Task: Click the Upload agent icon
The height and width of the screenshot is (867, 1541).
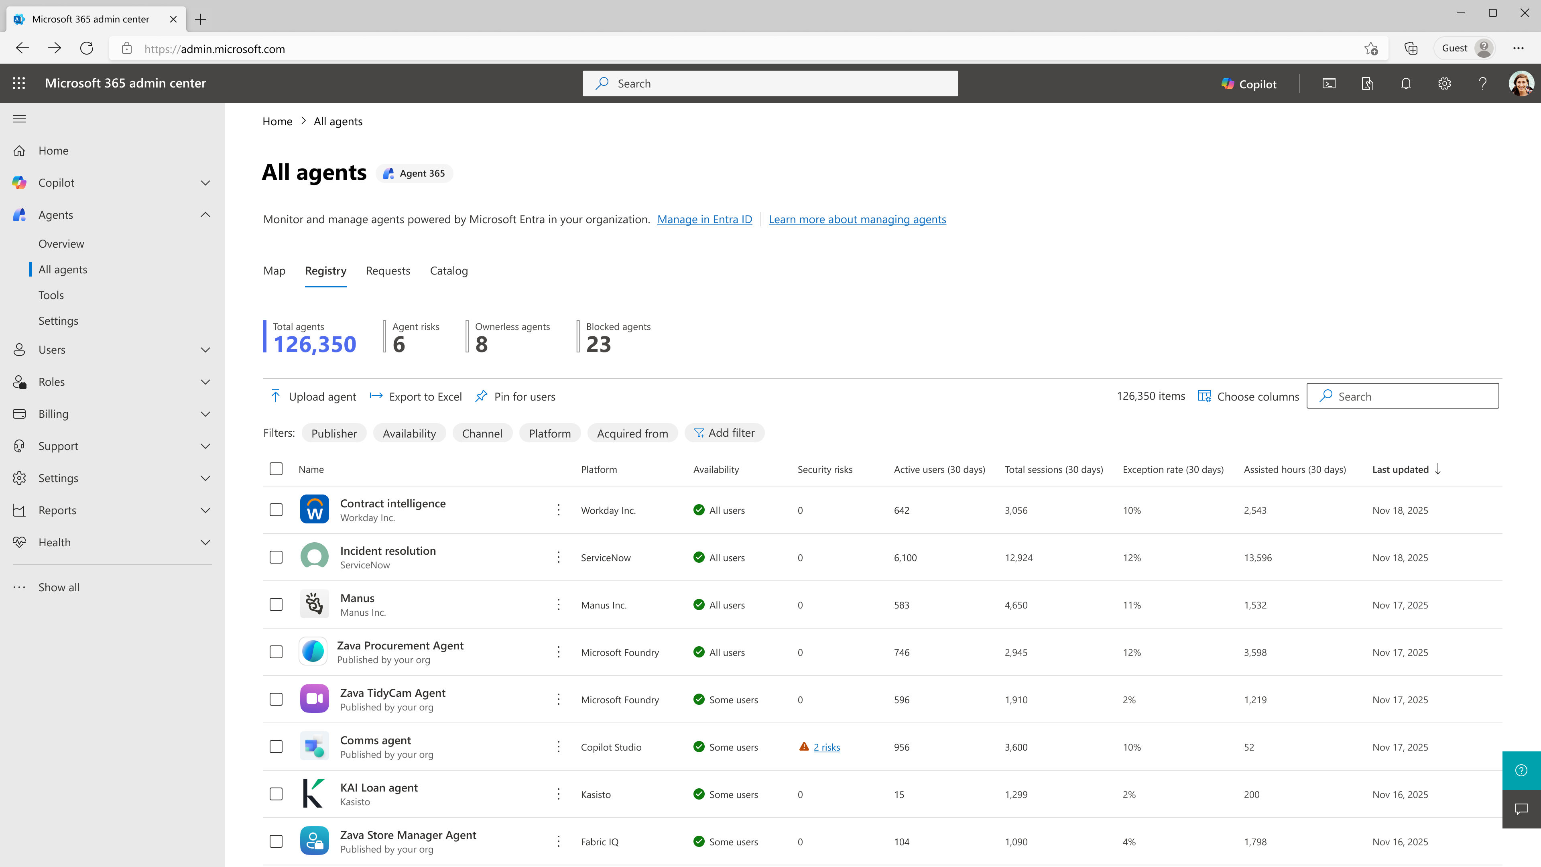Action: 276,396
